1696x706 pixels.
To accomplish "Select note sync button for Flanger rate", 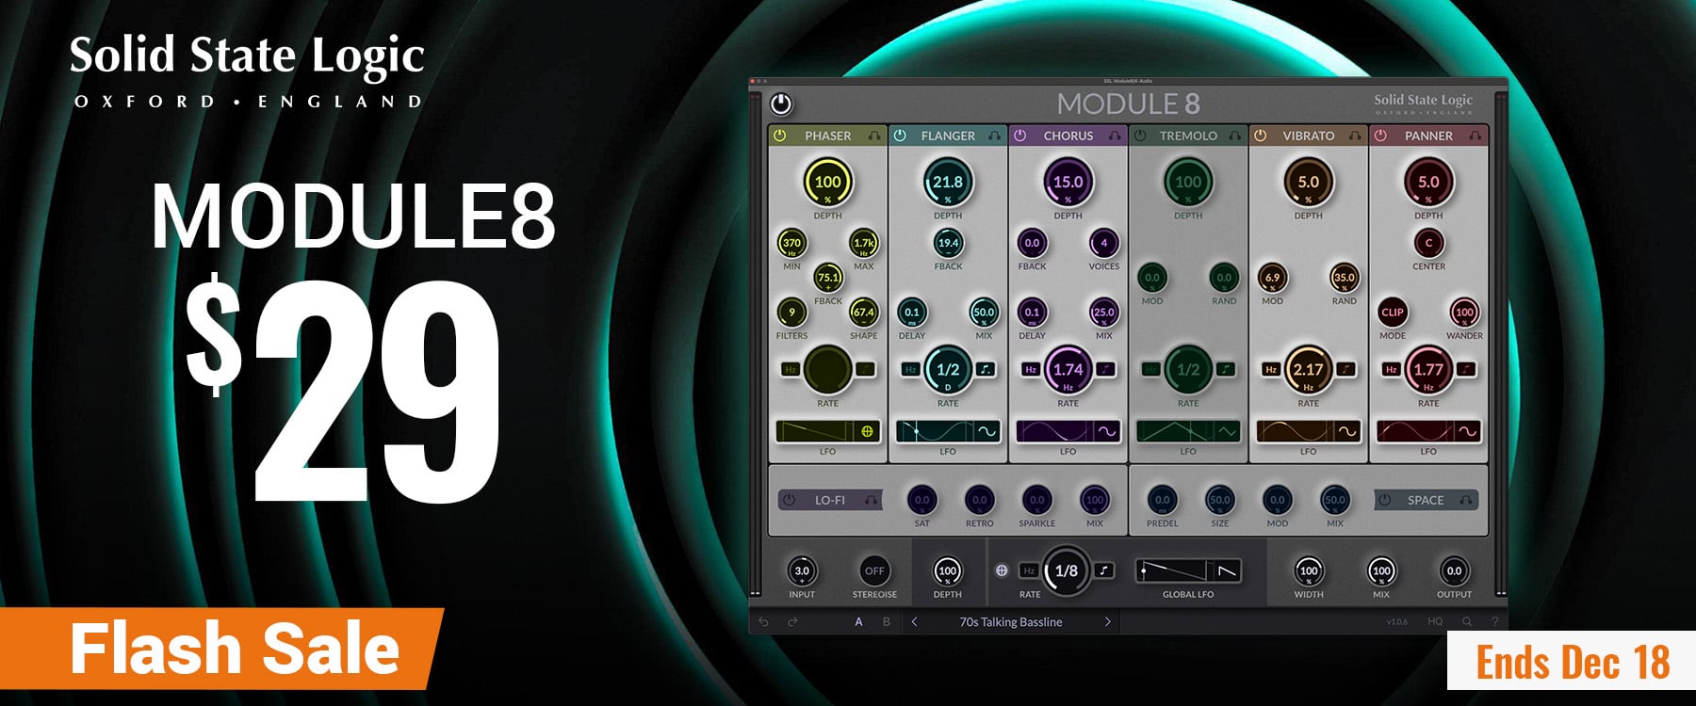I will tap(985, 369).
